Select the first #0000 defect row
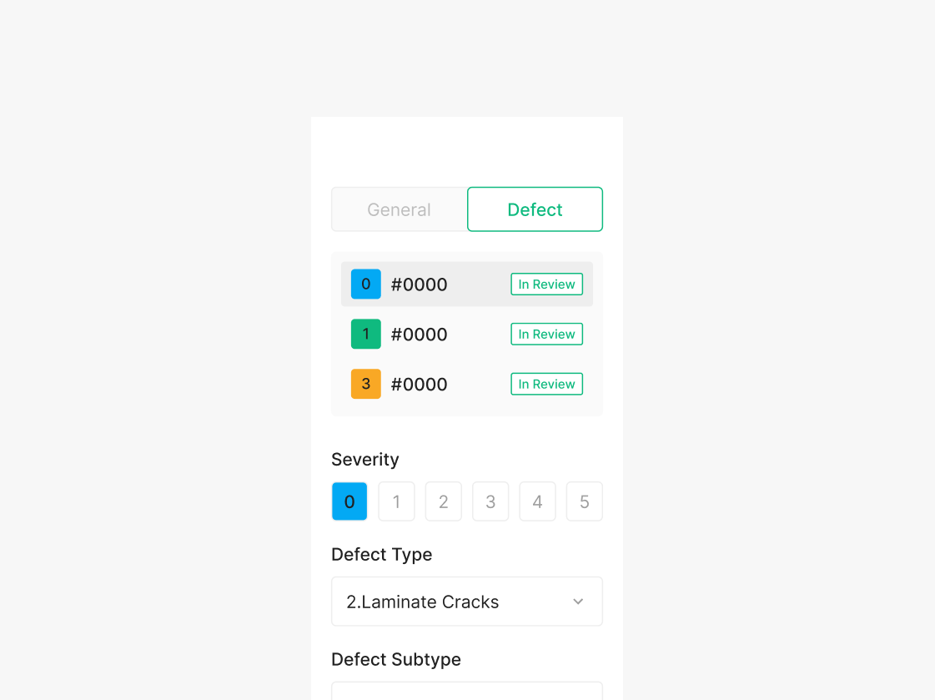Viewport: 935px width, 700px height. tap(420, 285)
